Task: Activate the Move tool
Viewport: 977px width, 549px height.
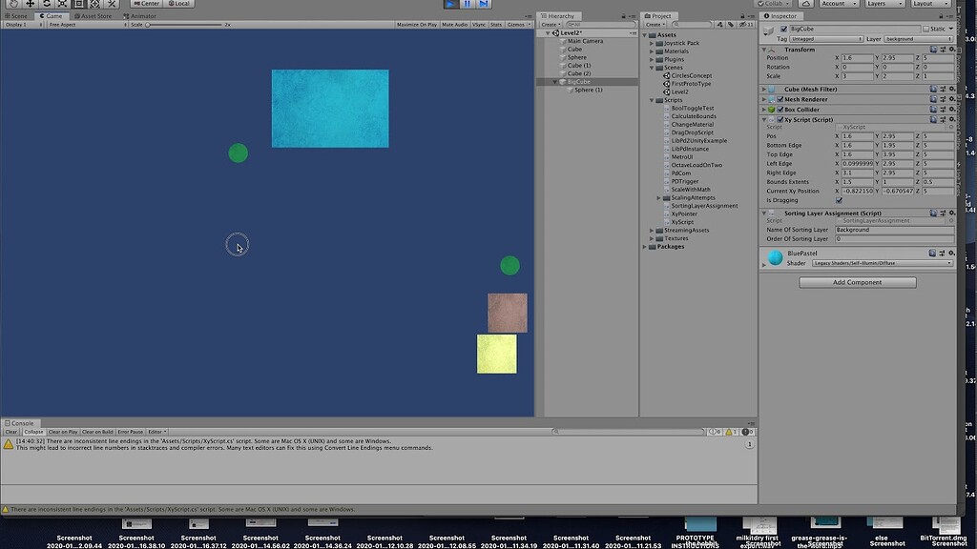Action: 31,4
